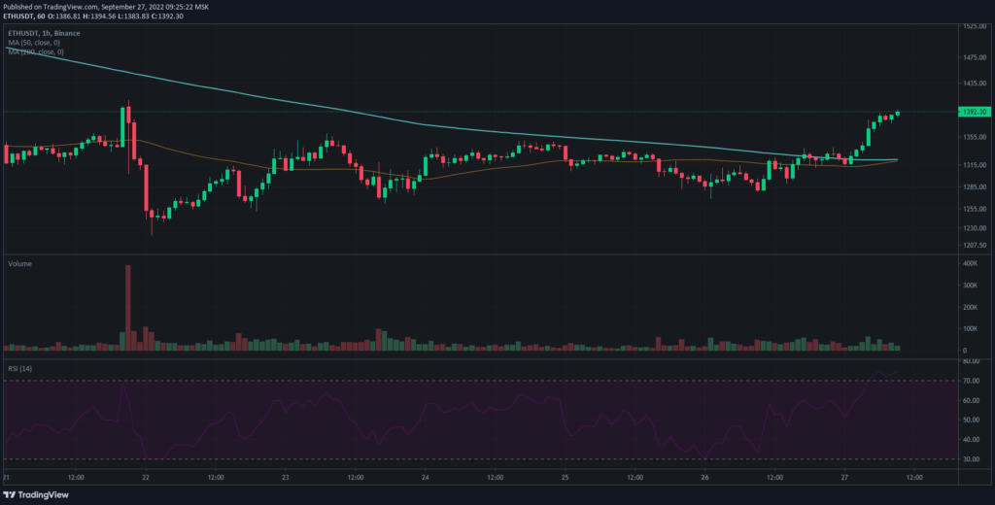Viewport: 995px width, 505px height.
Task: Click the MA (50, close, 0) indicator label
Action: [36, 43]
